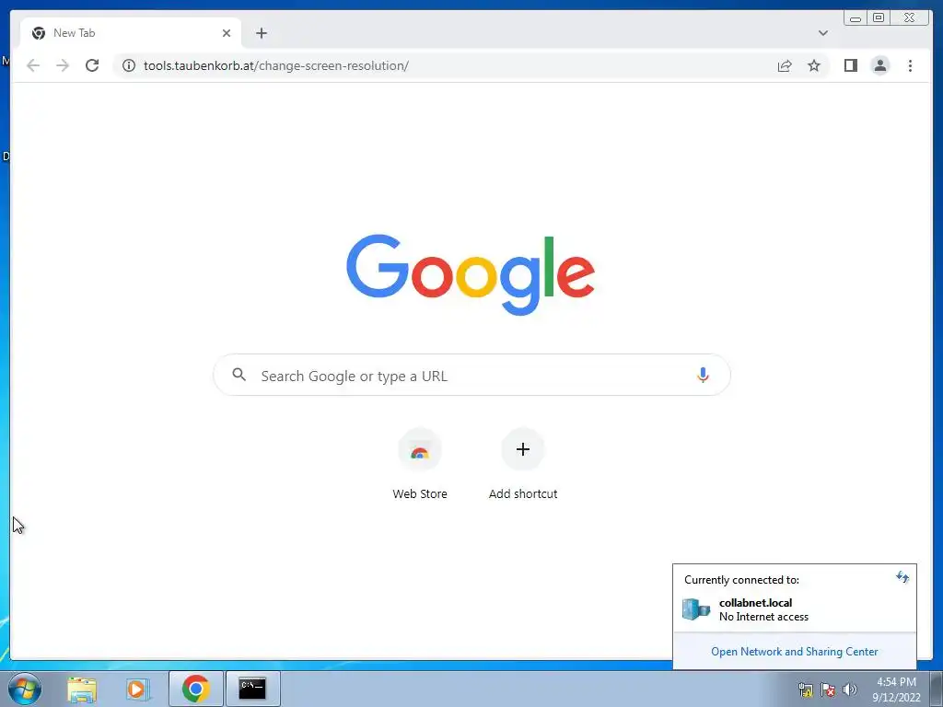Viewport: 943px width, 707px height.
Task: Open a new tab with plus button
Action: coord(261,33)
